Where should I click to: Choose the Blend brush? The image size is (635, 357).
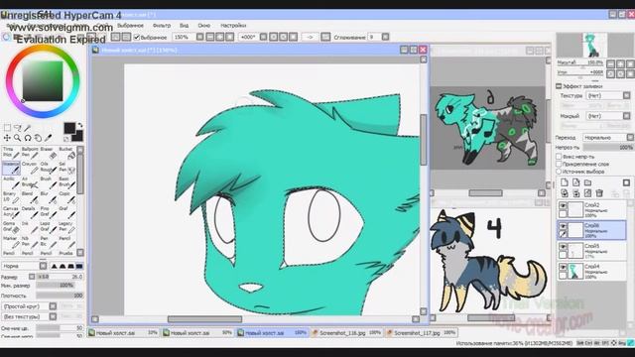[31, 197]
